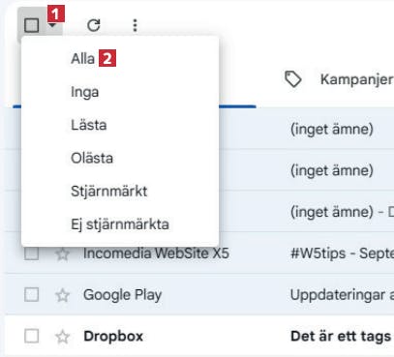Screen dimensions: 394x357
Task: Tick the select-all checkbox in toolbar
Action: (32, 25)
